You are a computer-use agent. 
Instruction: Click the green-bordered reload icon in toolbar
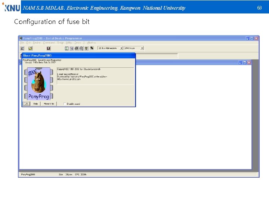tap(67, 48)
